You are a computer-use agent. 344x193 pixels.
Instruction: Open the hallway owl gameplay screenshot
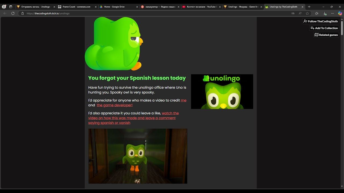[138, 156]
